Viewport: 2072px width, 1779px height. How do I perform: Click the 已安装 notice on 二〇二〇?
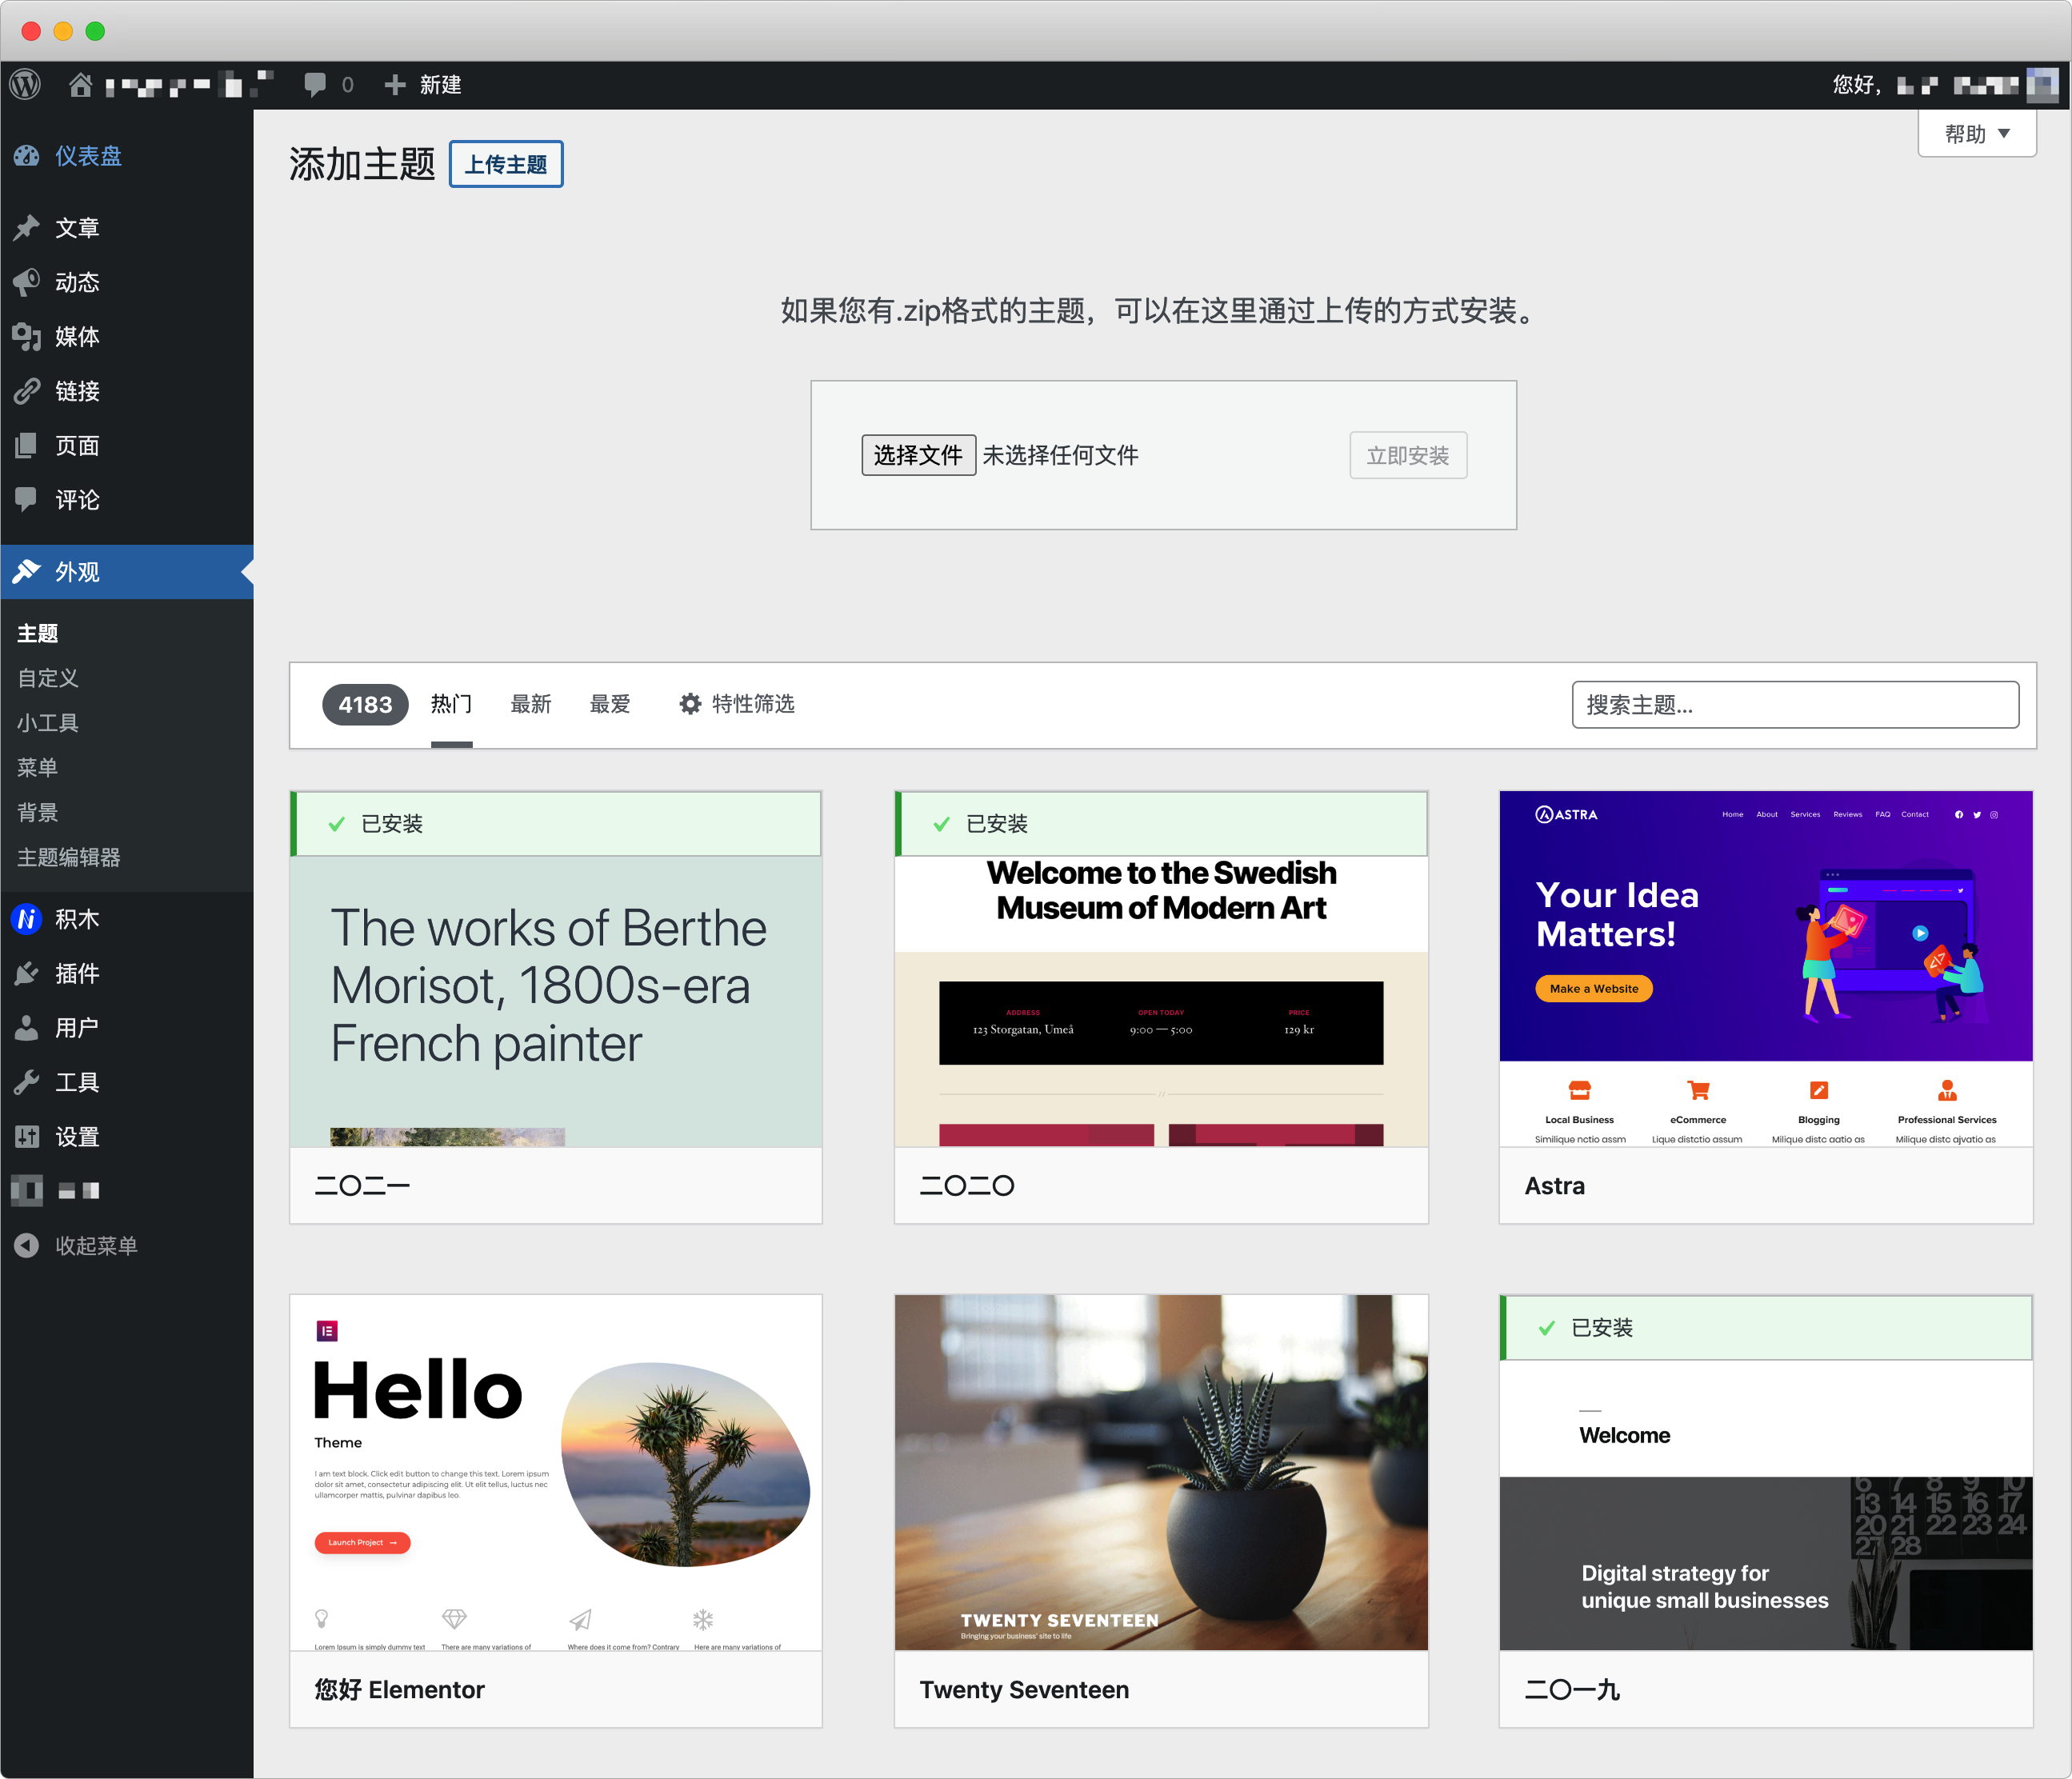pos(1161,824)
